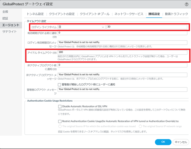Click the アイドル タイムアウト field showing 180
Screen dimensions: 191x149
(122, 52)
